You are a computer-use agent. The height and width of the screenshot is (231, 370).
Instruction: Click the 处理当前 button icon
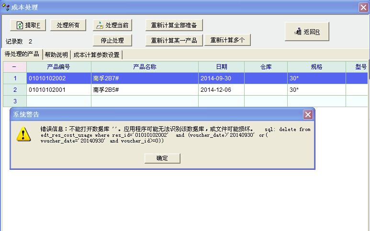pyautogui.click(x=99, y=25)
